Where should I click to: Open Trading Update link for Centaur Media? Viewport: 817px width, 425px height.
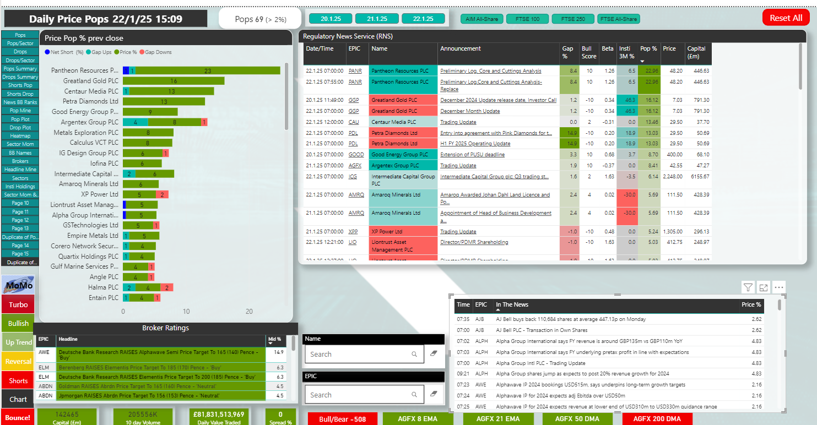(458, 122)
